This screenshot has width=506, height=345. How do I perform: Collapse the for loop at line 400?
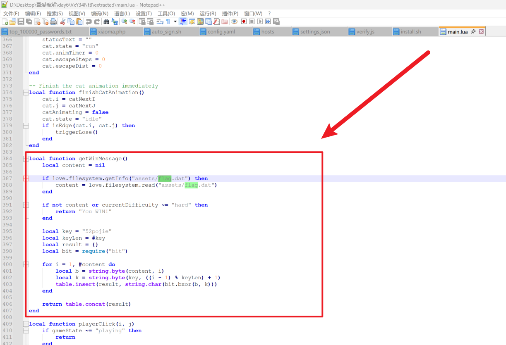[x=26, y=264]
